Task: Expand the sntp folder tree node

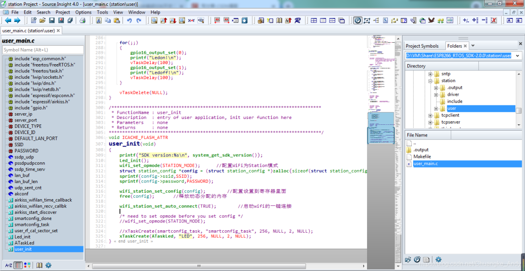Action: point(430,74)
